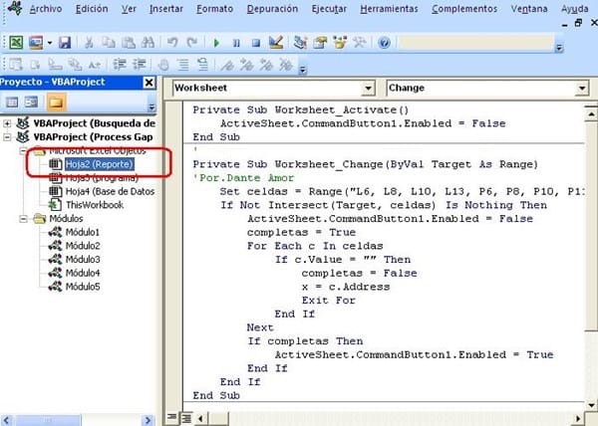Click the View Object icon in Project panel
The width and height of the screenshot is (598, 426).
(31, 103)
